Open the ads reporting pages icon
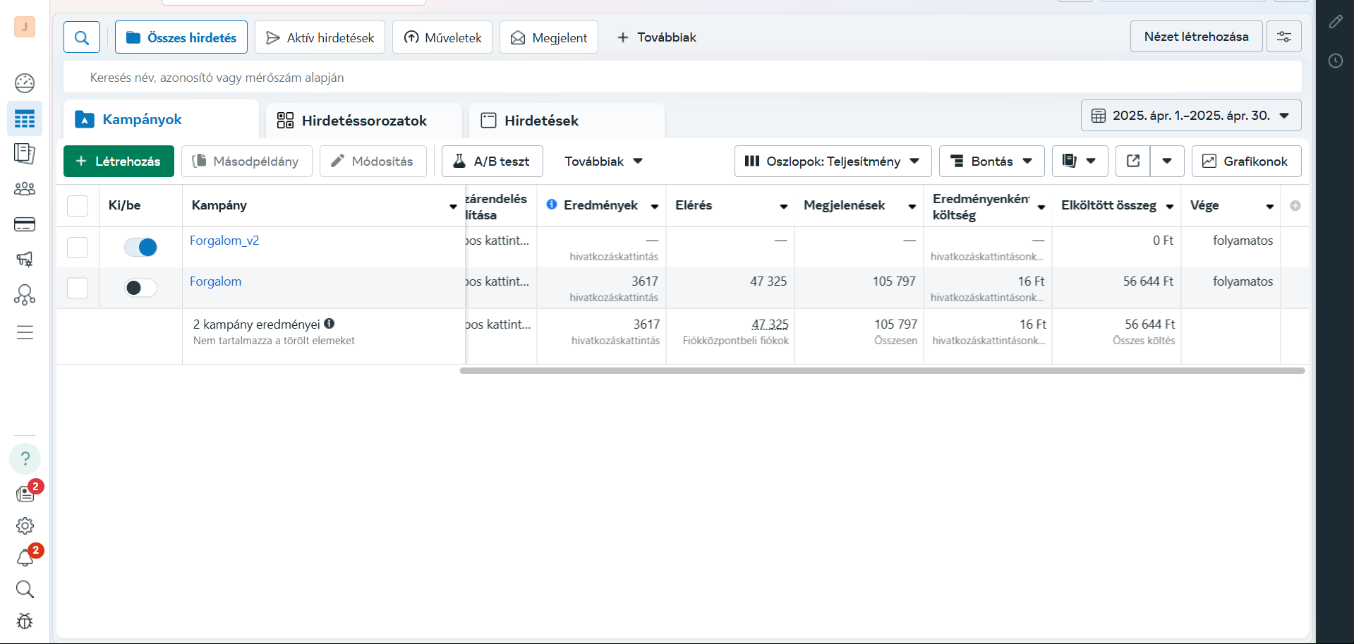 [25, 154]
